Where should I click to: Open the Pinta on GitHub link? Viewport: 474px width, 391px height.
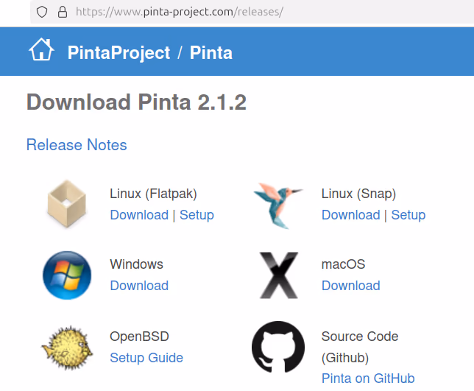pos(368,378)
